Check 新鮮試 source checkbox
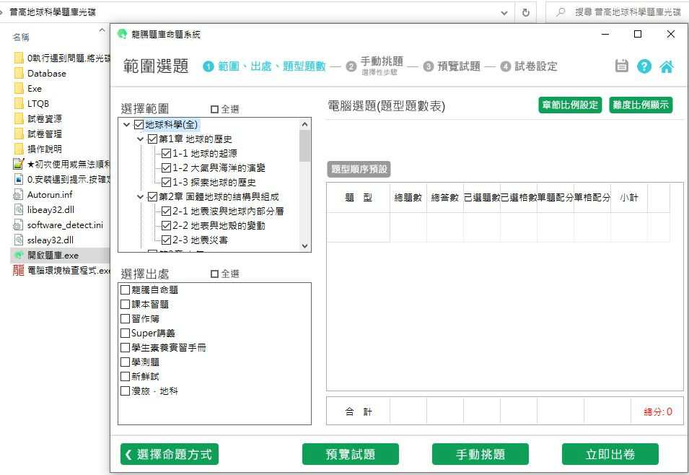This screenshot has width=689, height=475. pos(125,377)
